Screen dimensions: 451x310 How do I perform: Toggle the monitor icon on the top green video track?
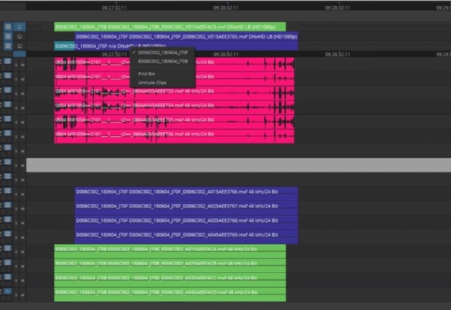[x=20, y=27]
